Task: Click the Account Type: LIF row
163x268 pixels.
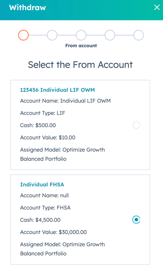Action: click(x=43, y=113)
